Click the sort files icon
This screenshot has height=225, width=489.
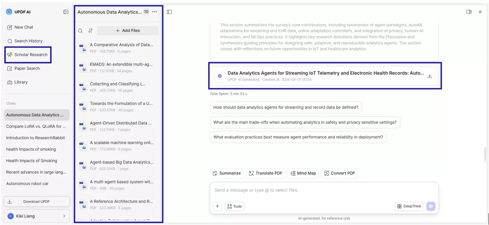pyautogui.click(x=90, y=31)
